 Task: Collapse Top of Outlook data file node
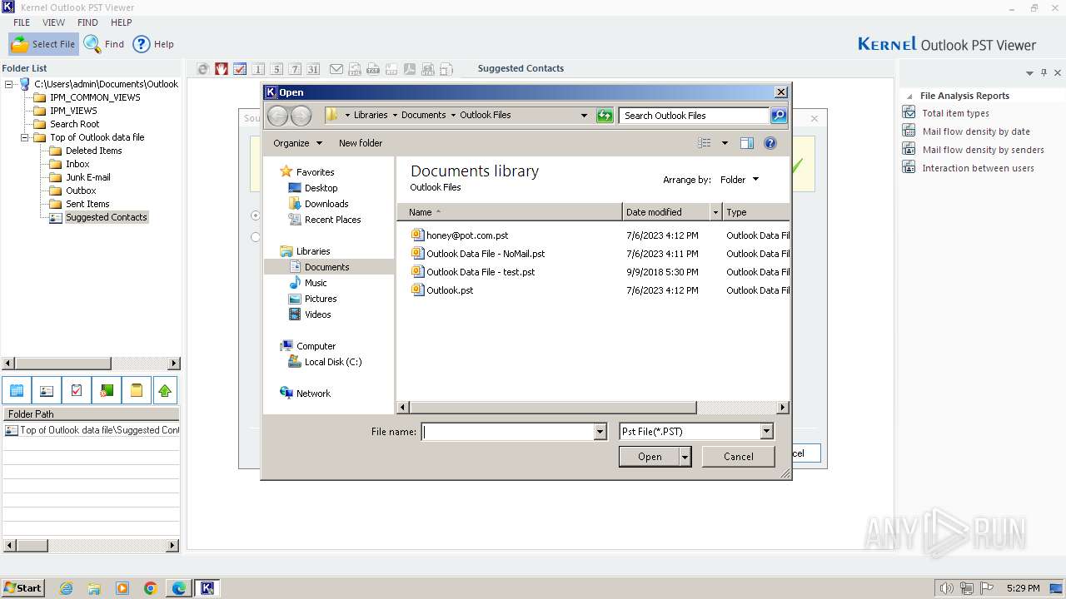coord(25,137)
